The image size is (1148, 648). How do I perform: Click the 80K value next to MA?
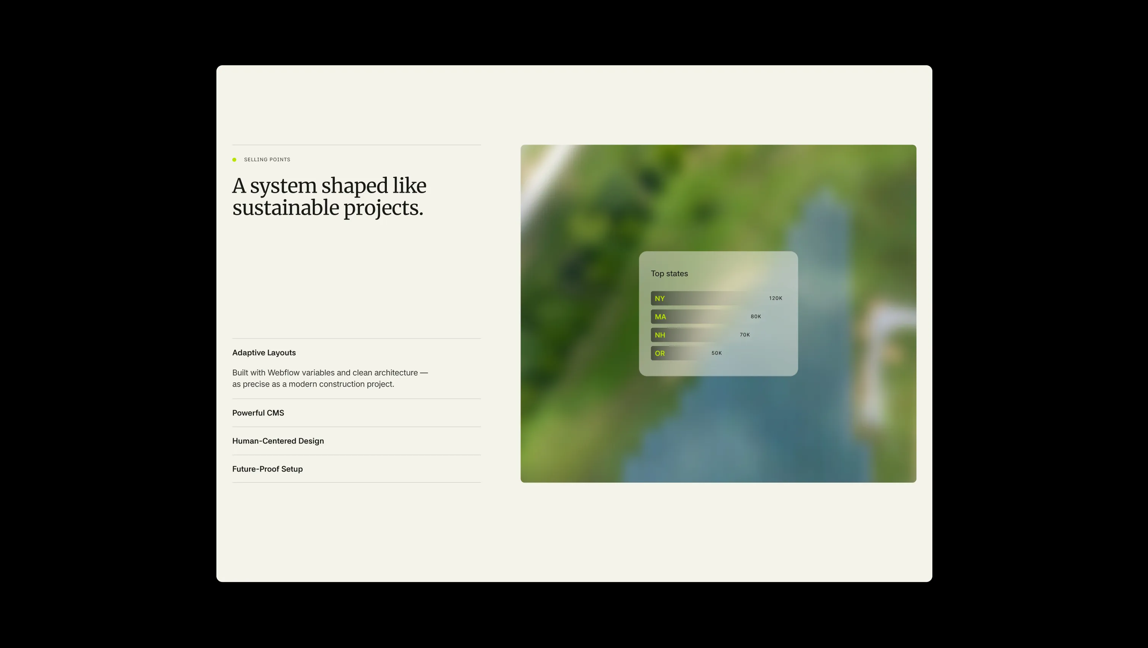(x=756, y=316)
